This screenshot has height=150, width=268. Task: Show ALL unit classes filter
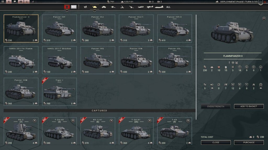pyautogui.click(x=168, y=7)
